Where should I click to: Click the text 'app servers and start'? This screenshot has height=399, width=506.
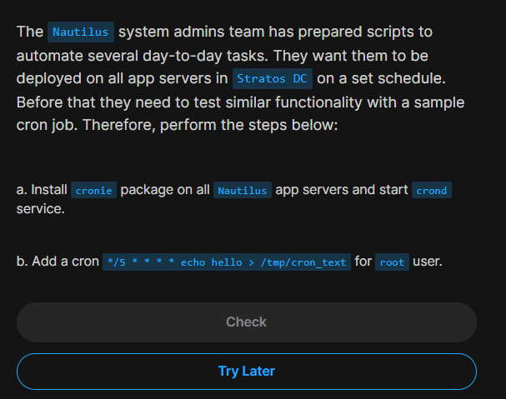click(342, 190)
